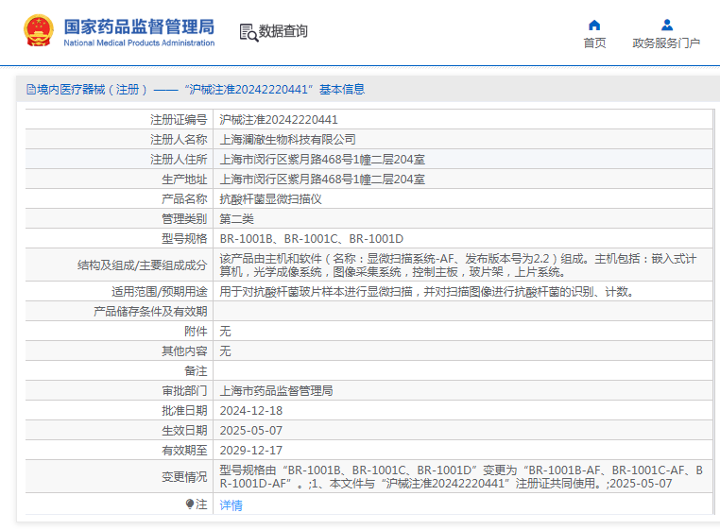Open 政务服务门户 navigation item
This screenshot has height=530, width=720.
[666, 43]
